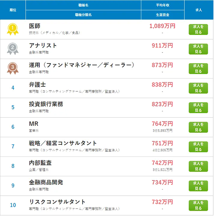View job listings for アナリスト

pos(198,49)
